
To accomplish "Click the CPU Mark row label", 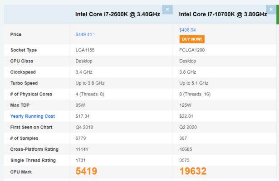I will (21, 172).
